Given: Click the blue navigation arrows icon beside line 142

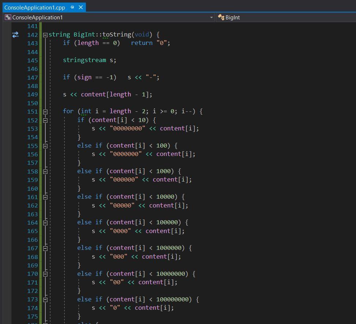Looking at the screenshot, I should [x=15, y=35].
